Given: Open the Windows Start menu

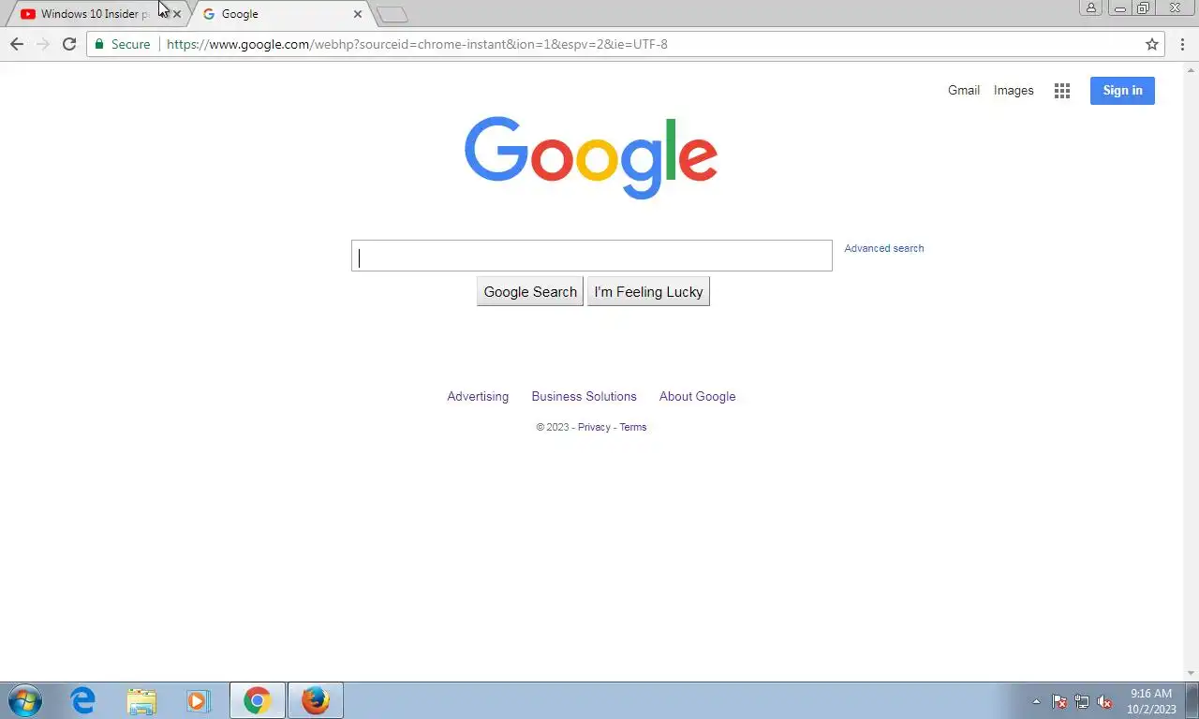Looking at the screenshot, I should point(25,700).
